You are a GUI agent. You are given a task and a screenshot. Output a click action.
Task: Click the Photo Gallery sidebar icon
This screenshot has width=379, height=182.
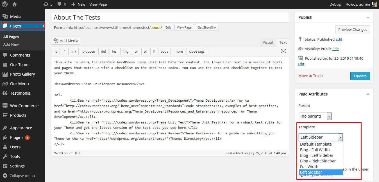[x=5, y=74]
